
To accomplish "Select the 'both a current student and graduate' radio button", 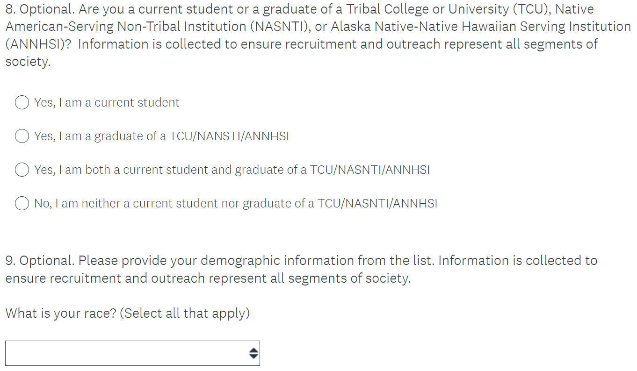I will point(22,170).
